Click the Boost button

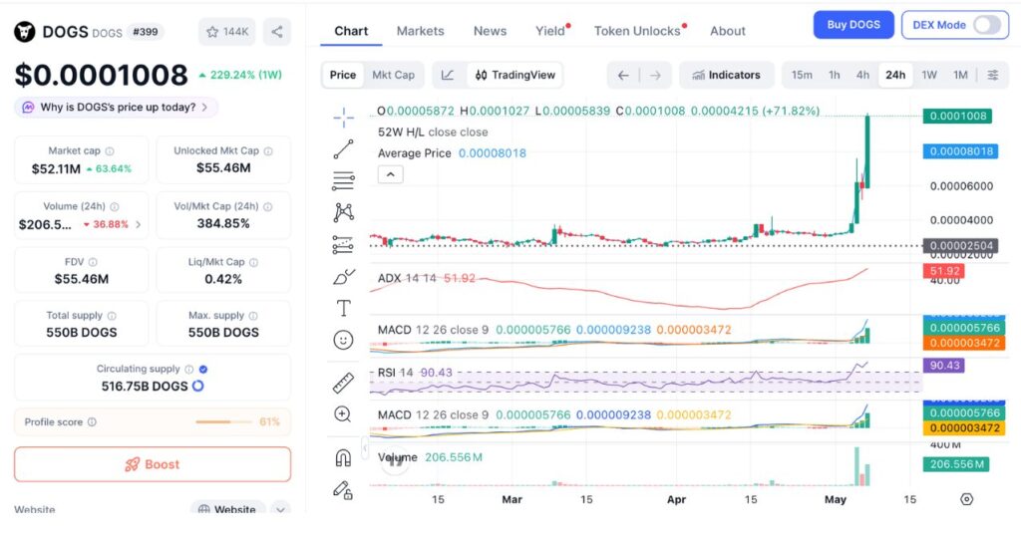(153, 464)
